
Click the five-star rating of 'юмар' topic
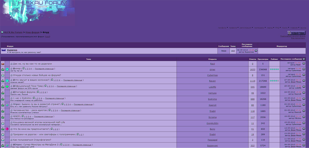[274, 69]
